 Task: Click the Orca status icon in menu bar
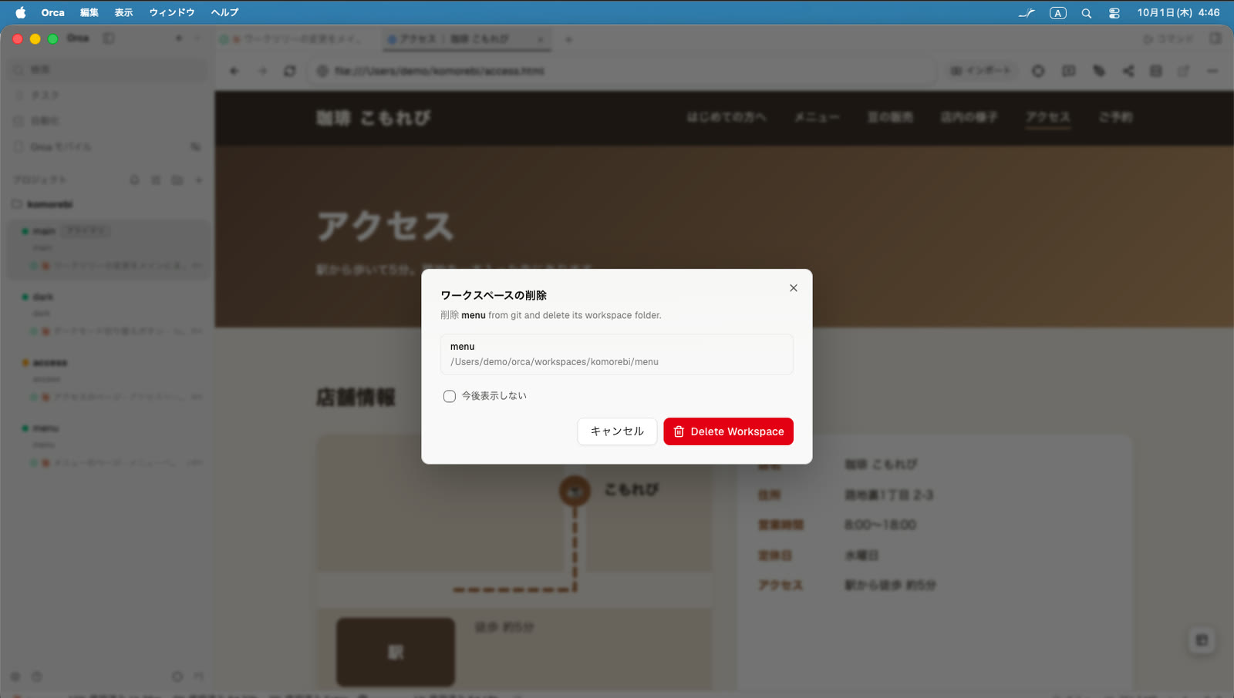pyautogui.click(x=1027, y=12)
